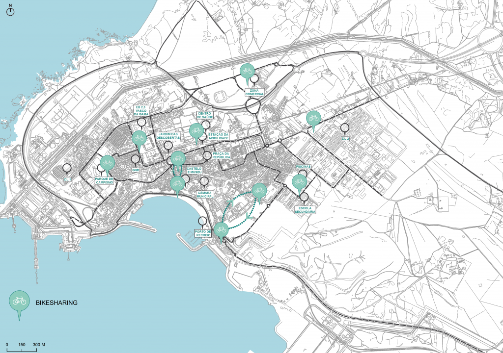Select the 300 M scale bar value
This screenshot has width=503, height=353.
click(39, 345)
